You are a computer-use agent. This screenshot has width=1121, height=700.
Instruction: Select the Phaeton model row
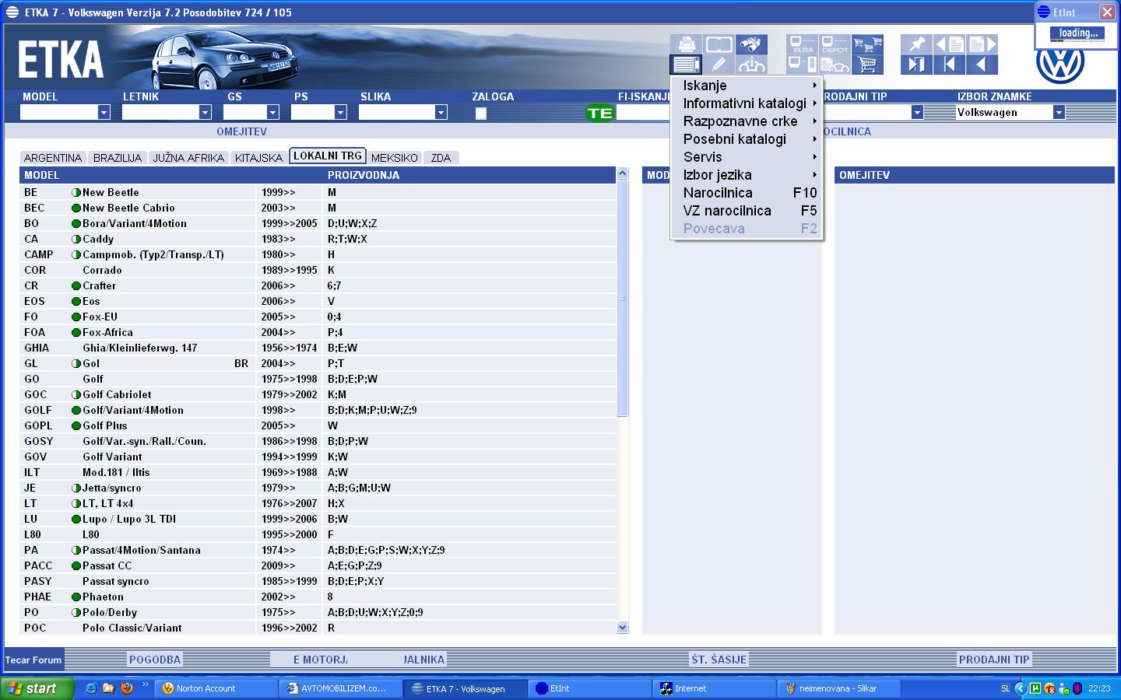(318, 597)
